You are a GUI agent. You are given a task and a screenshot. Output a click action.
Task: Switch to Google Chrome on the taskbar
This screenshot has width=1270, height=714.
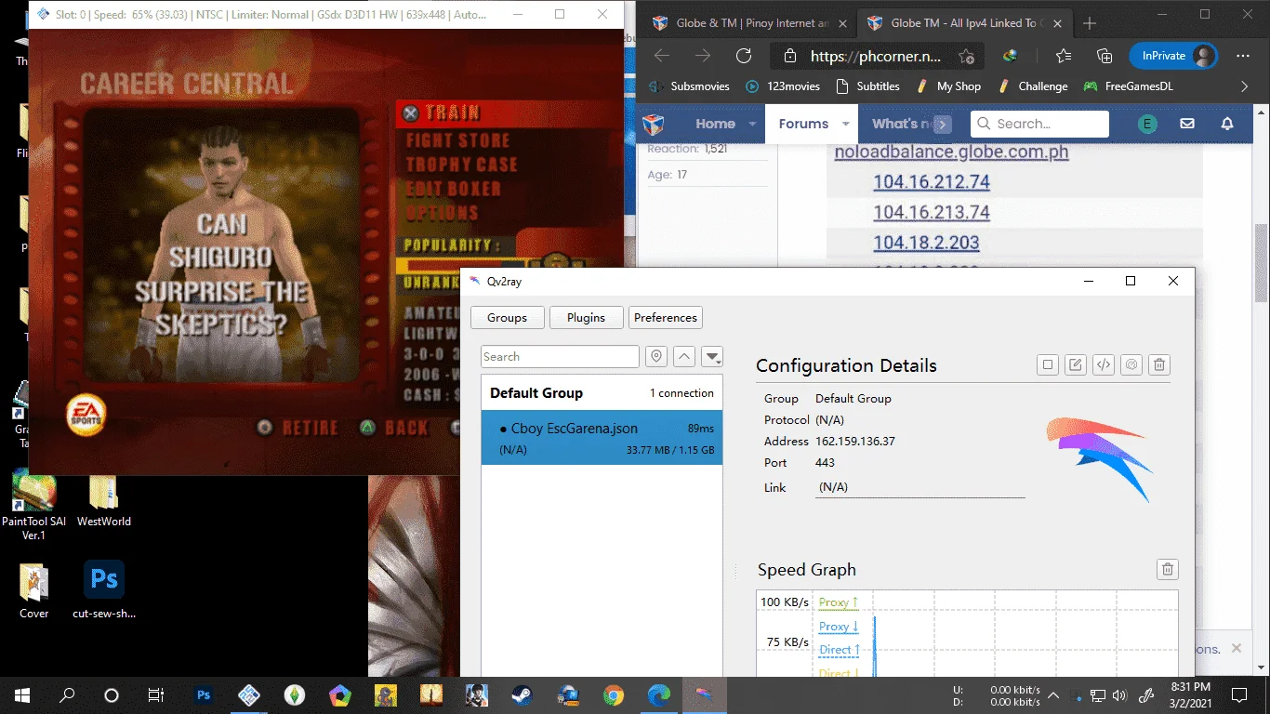pyautogui.click(x=613, y=694)
